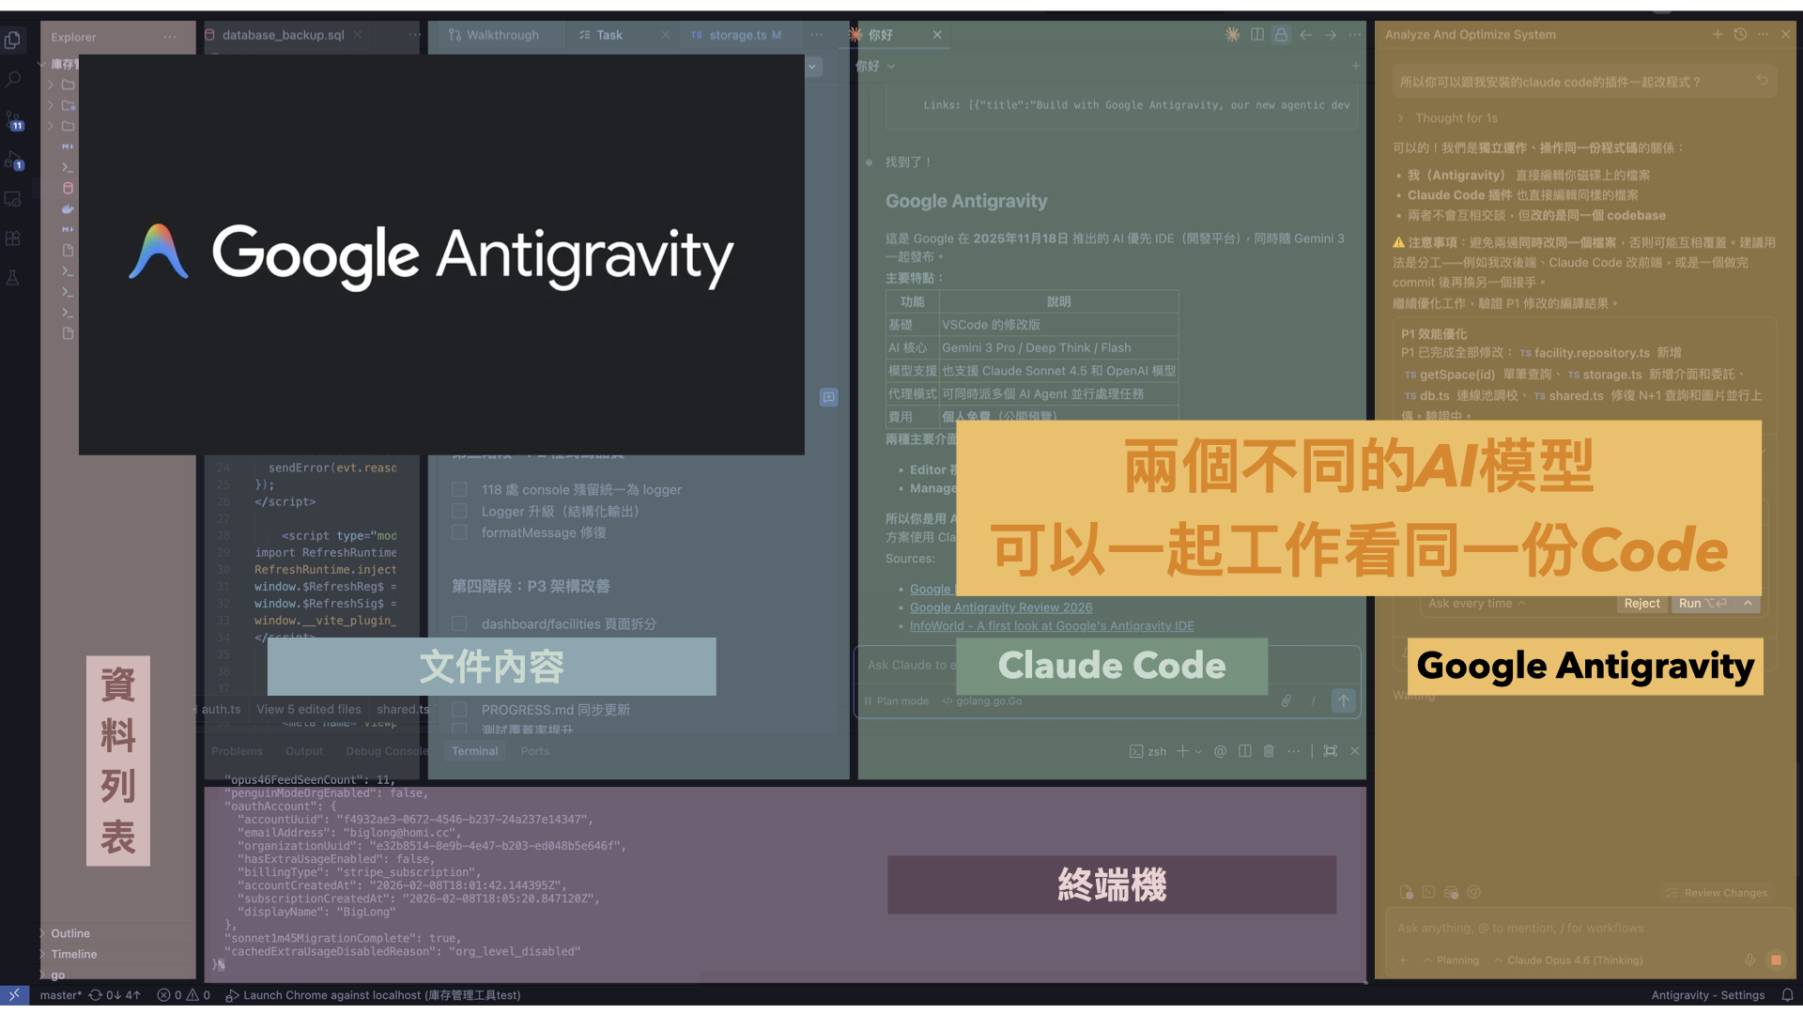Image resolution: width=1803 pixels, height=1014 pixels.
Task: Check the PROGRESS.md 同步更新 task
Action: 459,709
